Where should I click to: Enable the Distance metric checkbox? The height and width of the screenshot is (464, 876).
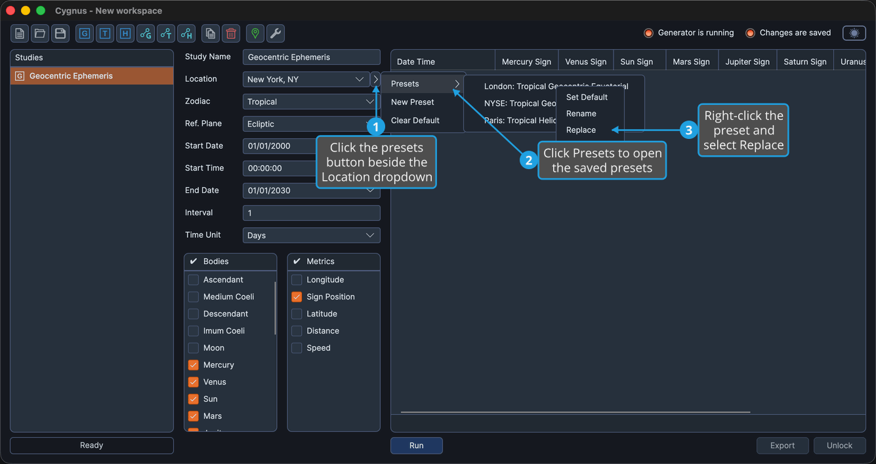pos(297,331)
